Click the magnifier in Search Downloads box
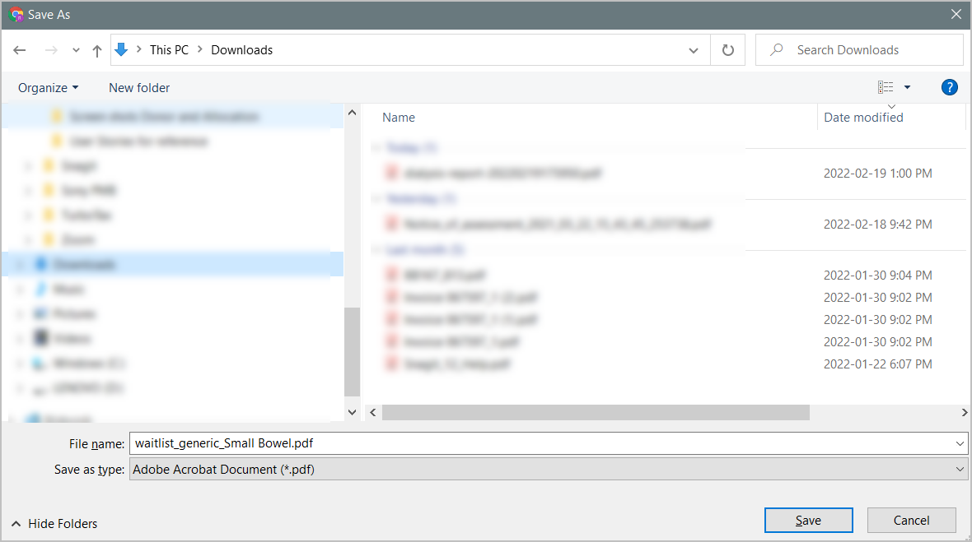Image resolution: width=972 pixels, height=542 pixels. [x=775, y=49]
